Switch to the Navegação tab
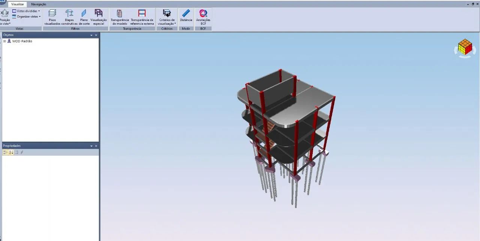 pyautogui.click(x=39, y=4)
